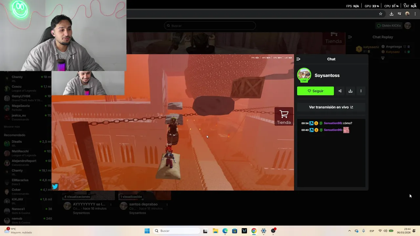Open the ESP language selector

point(372,231)
